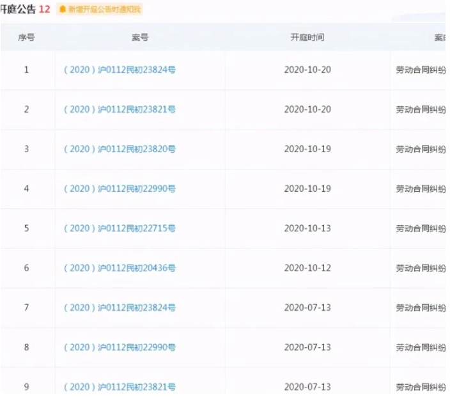
Task: Click the hearing date 2020-10-13
Action: click(307, 228)
